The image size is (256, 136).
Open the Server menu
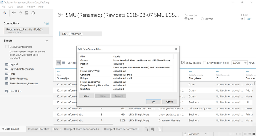coord(20,7)
